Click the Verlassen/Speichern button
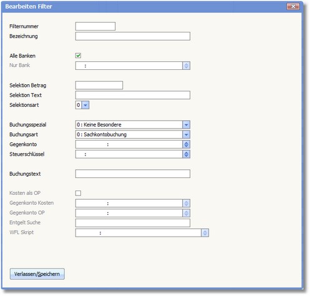 click(37, 274)
